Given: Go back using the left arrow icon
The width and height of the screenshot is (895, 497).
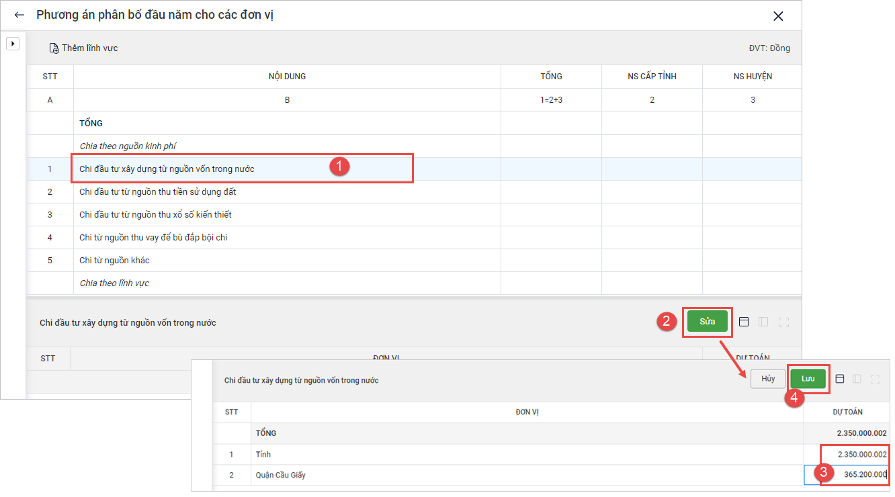Looking at the screenshot, I should (19, 15).
